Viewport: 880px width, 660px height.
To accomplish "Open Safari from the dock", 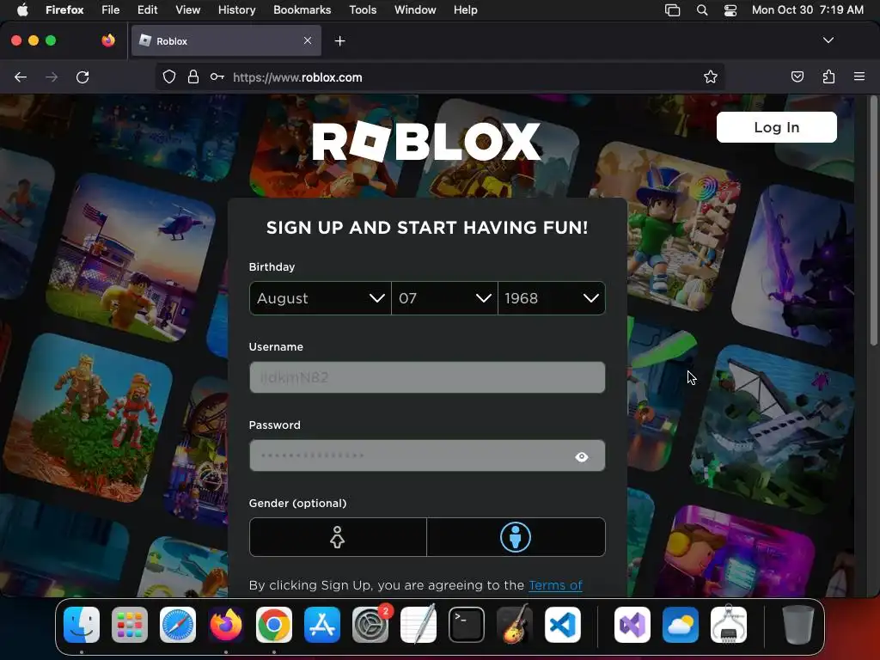I will click(178, 625).
